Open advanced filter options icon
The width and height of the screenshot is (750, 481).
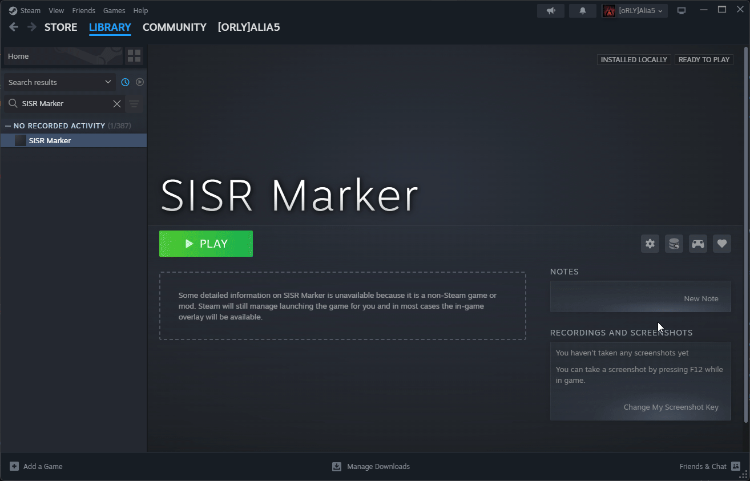tap(134, 103)
